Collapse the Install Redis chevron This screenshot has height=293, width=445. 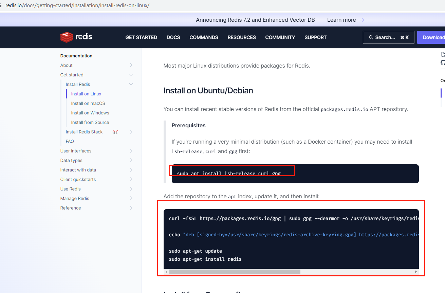click(x=131, y=84)
